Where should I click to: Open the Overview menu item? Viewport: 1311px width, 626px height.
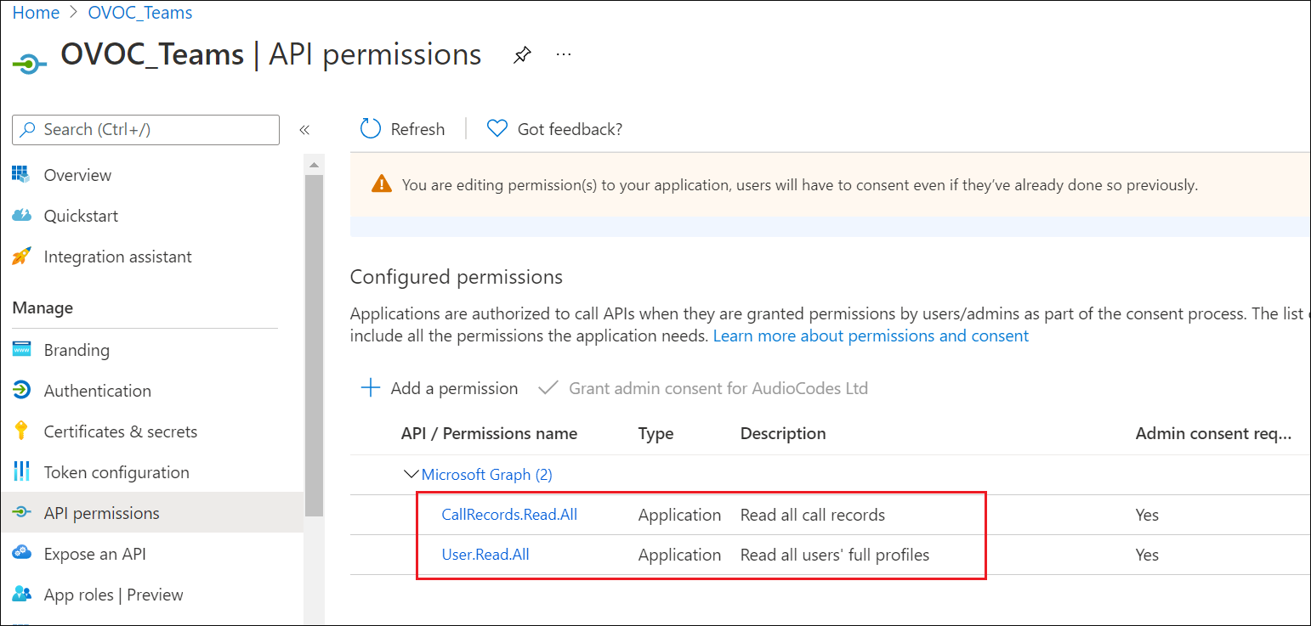[x=77, y=175]
